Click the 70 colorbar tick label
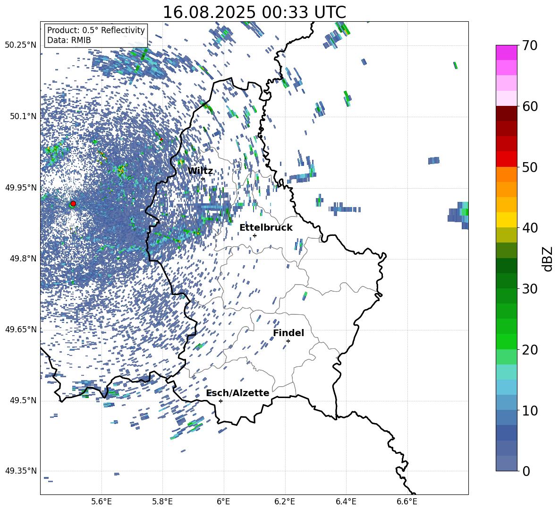The height and width of the screenshot is (511, 559). pos(530,46)
